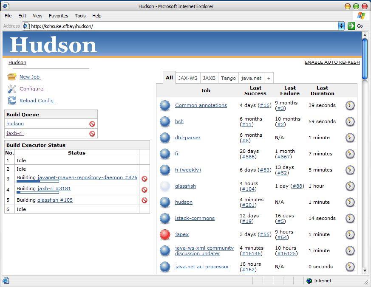Click the 'Build Executor Status' heading

36,145
